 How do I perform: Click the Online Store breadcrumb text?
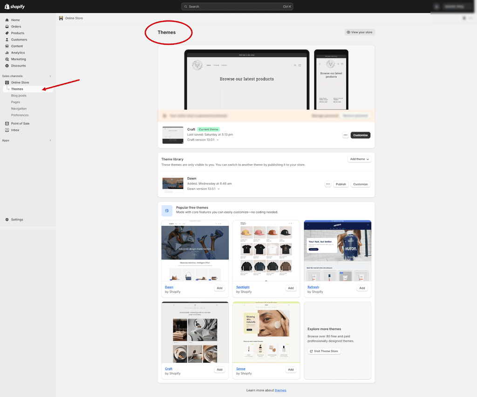[x=74, y=18]
